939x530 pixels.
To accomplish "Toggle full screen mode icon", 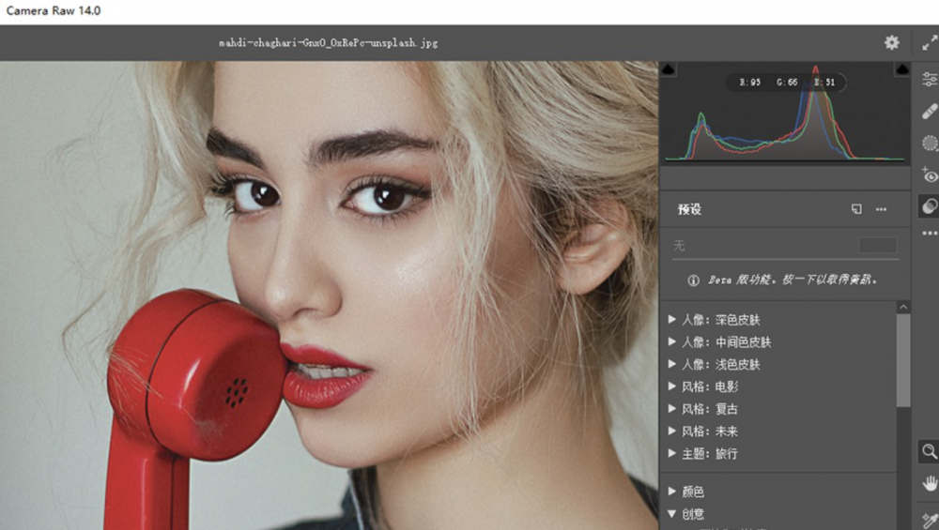I will point(930,42).
